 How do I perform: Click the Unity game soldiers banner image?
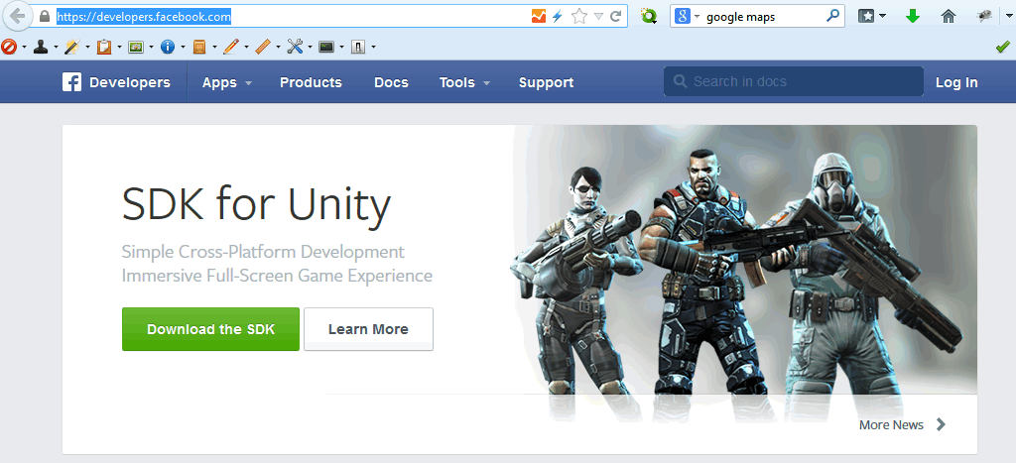coord(744,272)
